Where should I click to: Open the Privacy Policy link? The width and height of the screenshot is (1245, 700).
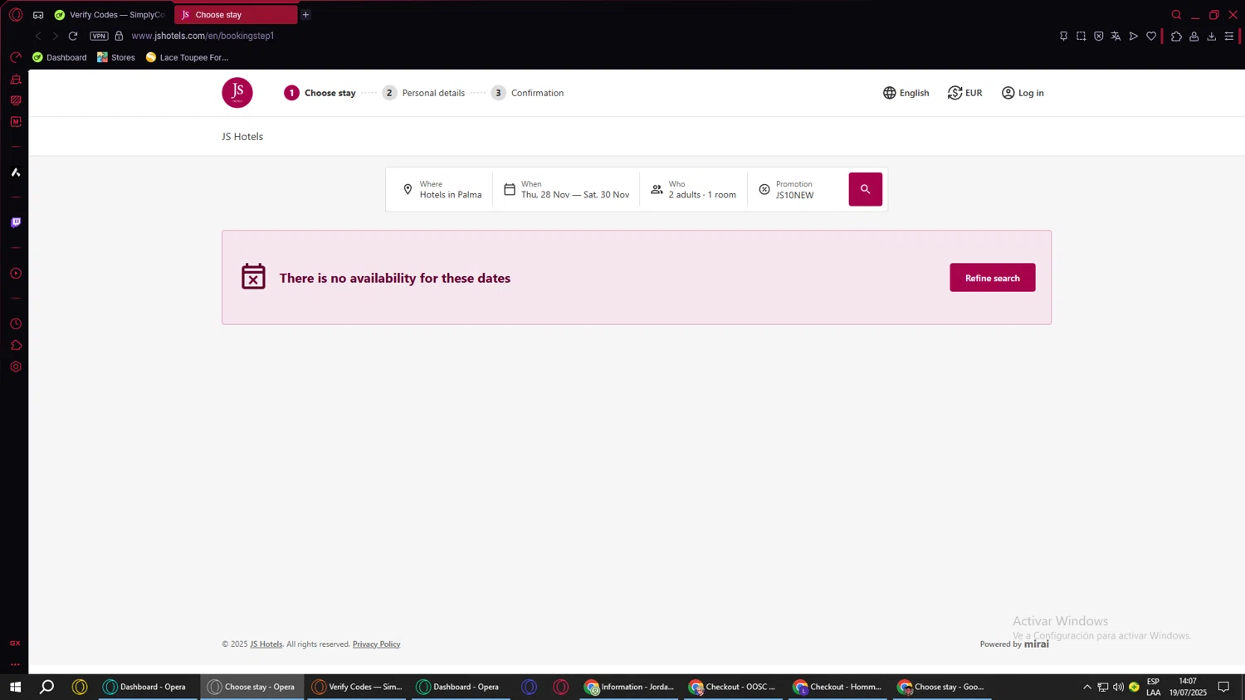[x=376, y=644]
